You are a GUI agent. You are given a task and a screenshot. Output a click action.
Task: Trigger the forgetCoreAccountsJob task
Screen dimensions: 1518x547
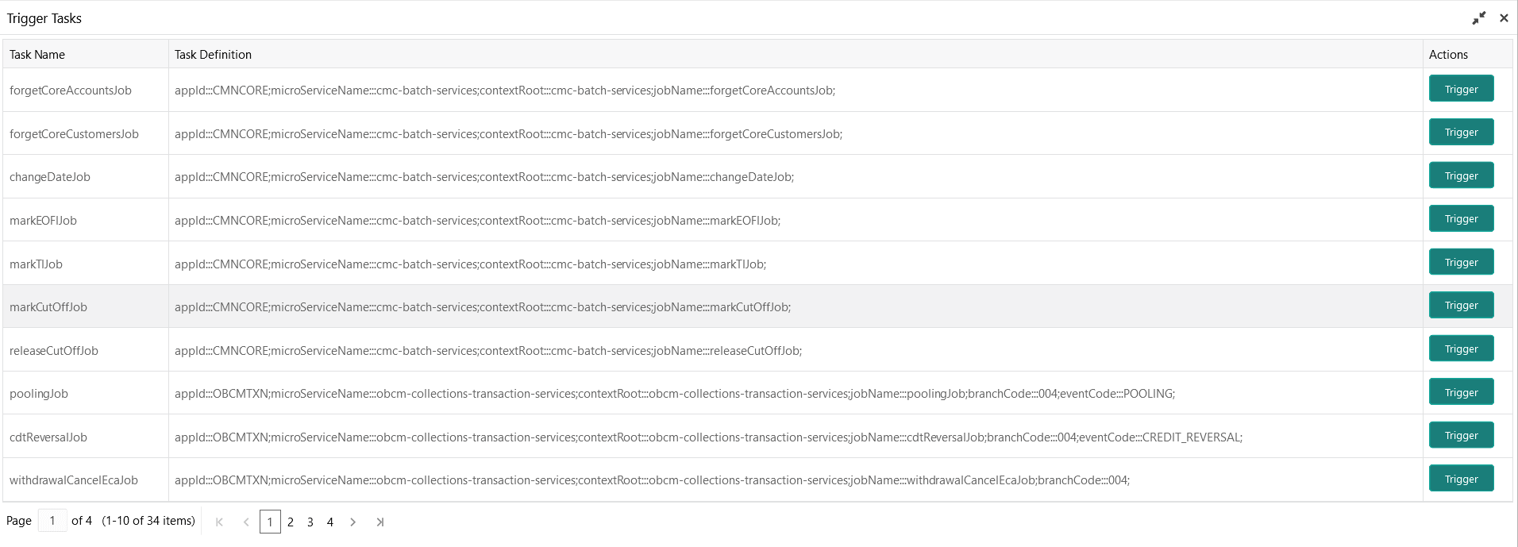1461,89
